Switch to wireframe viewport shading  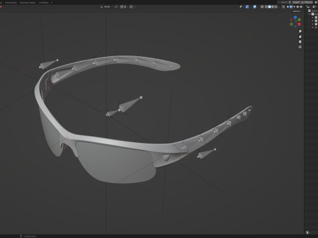click(x=266, y=7)
